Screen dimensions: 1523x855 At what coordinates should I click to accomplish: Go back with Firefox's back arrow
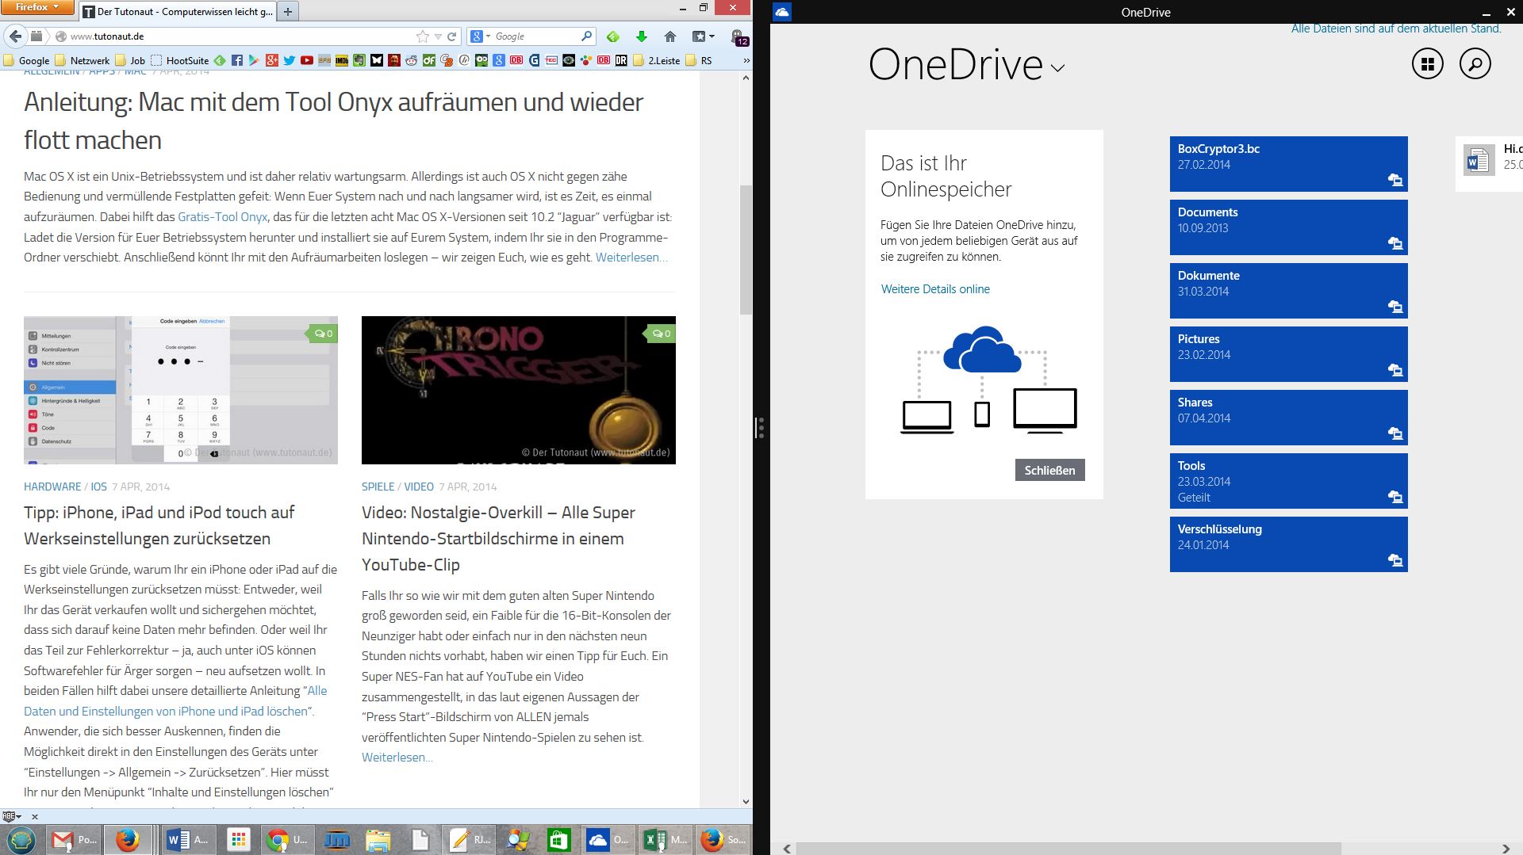pyautogui.click(x=15, y=36)
